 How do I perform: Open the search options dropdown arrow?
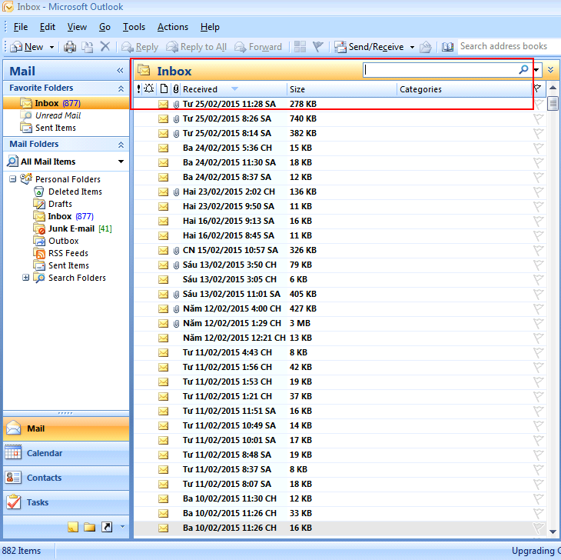(536, 70)
